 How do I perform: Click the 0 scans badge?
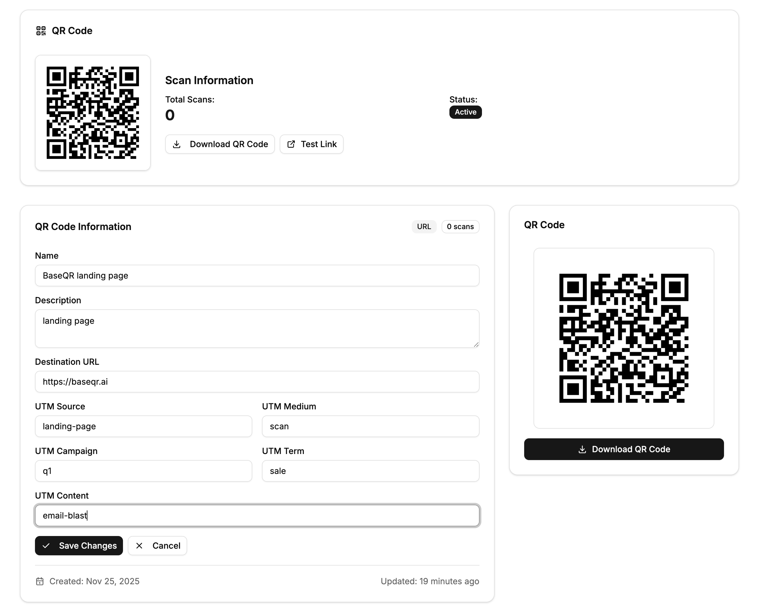coord(460,226)
